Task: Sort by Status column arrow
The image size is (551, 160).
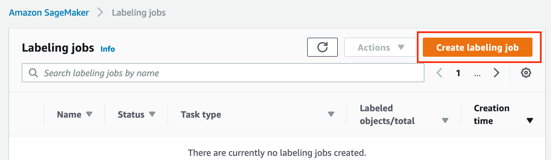Action: pyautogui.click(x=152, y=114)
